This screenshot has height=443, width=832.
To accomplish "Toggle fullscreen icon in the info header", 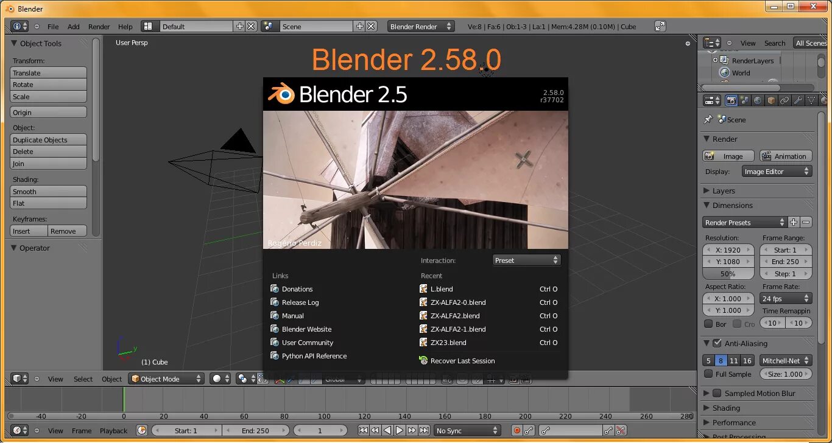I will [660, 26].
